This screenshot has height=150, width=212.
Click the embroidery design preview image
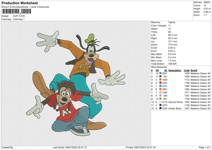[x=76, y=83]
